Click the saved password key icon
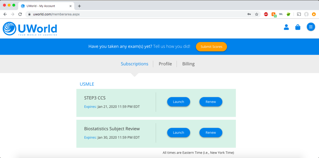Viewport: 319px width, 158px height. pos(249,14)
